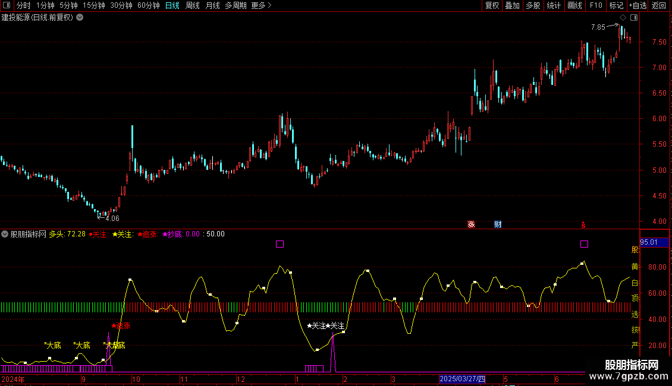The width and height of the screenshot is (672, 386).
Task: Click the left magenta square signal marker
Action: (280, 243)
